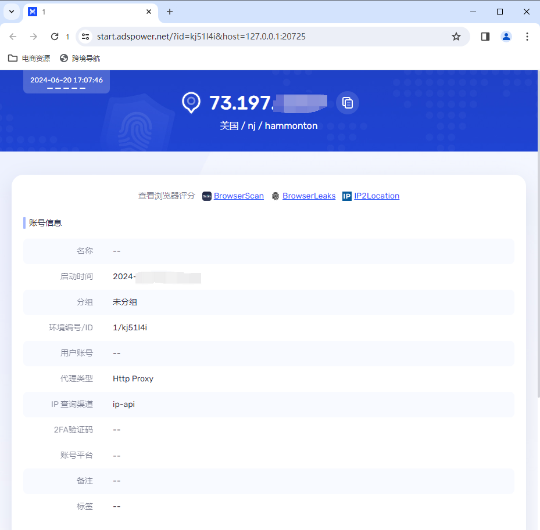Click the location pin icon beside IP
Screen dimensions: 540x530
[191, 103]
